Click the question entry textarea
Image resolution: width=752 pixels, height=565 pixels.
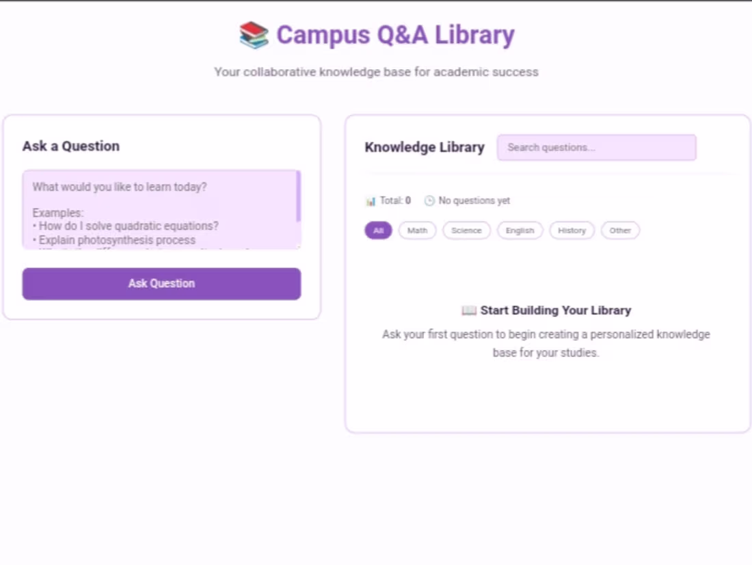tap(162, 209)
